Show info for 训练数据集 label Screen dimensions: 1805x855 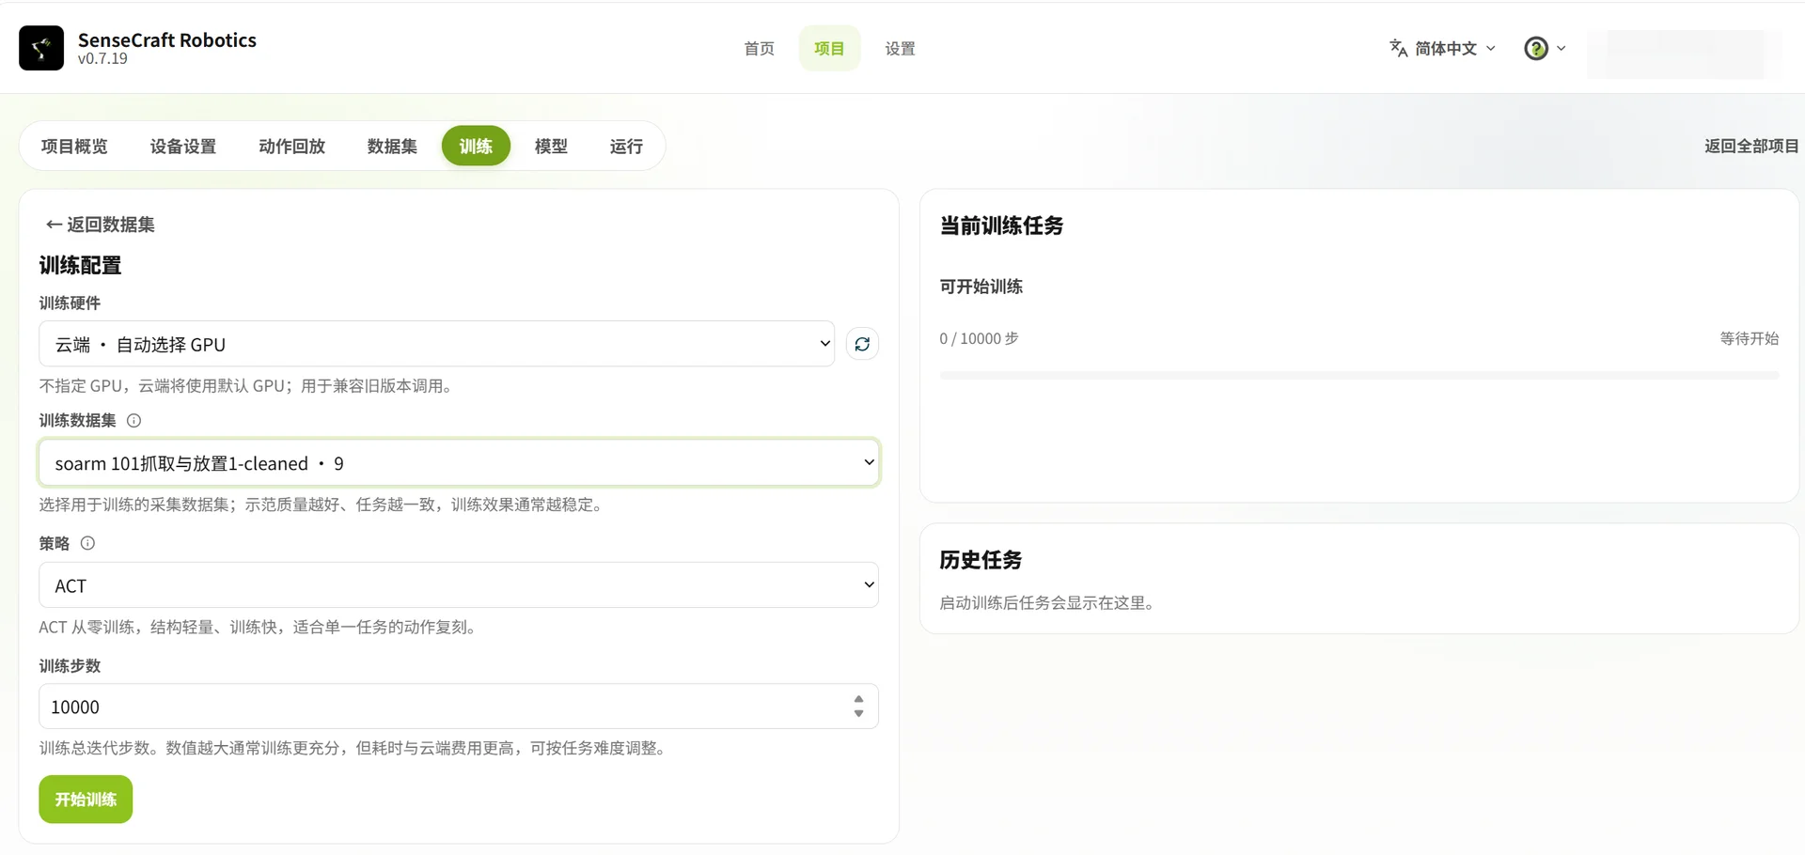click(133, 421)
